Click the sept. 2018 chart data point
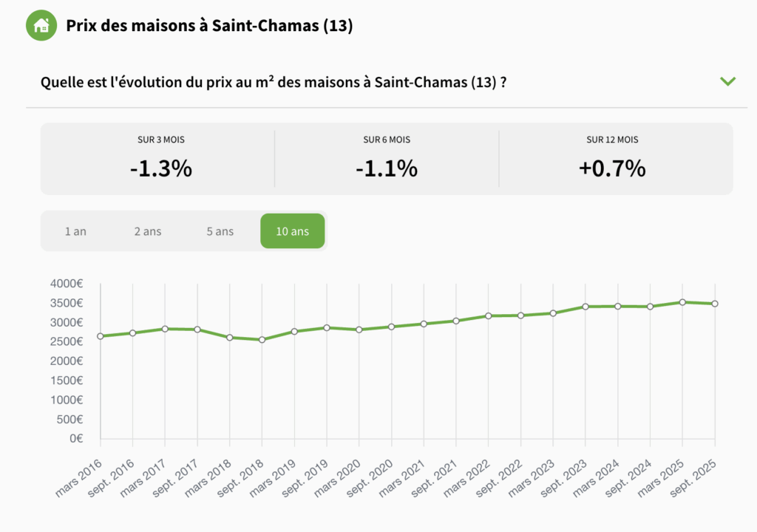This screenshot has width=757, height=532. point(262,340)
